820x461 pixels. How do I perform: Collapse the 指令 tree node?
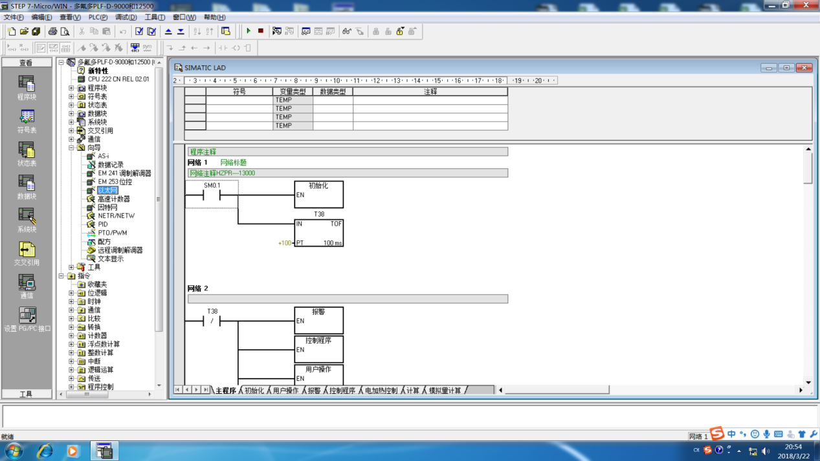point(61,276)
